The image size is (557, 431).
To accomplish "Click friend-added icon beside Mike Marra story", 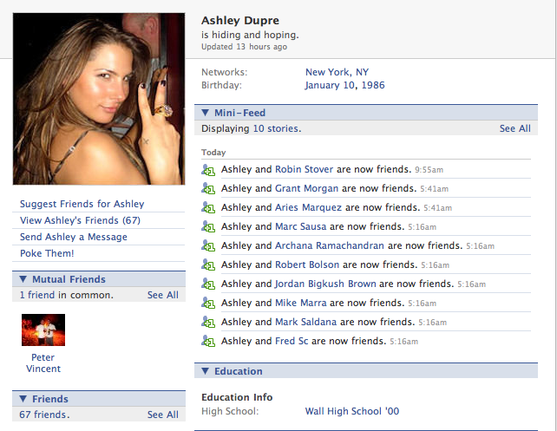I will click(x=208, y=304).
